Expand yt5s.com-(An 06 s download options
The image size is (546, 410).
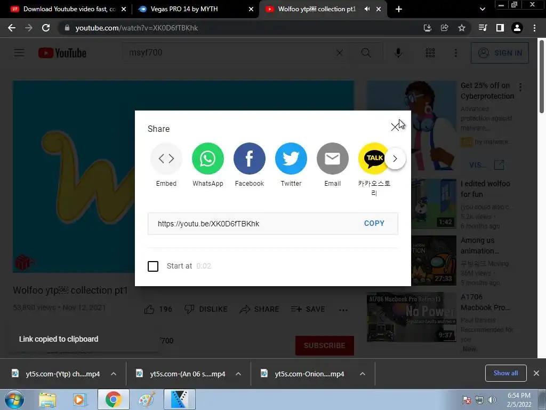click(238, 374)
